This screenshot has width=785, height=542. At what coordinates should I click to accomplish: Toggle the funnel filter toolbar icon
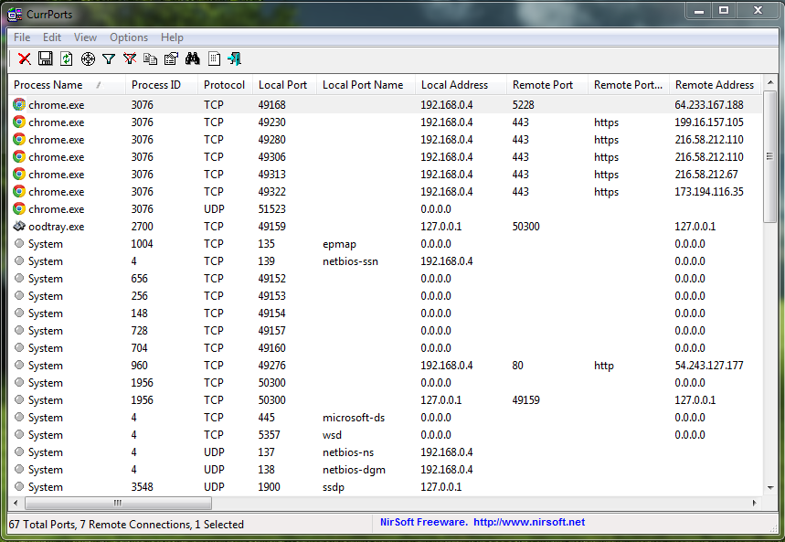click(109, 58)
